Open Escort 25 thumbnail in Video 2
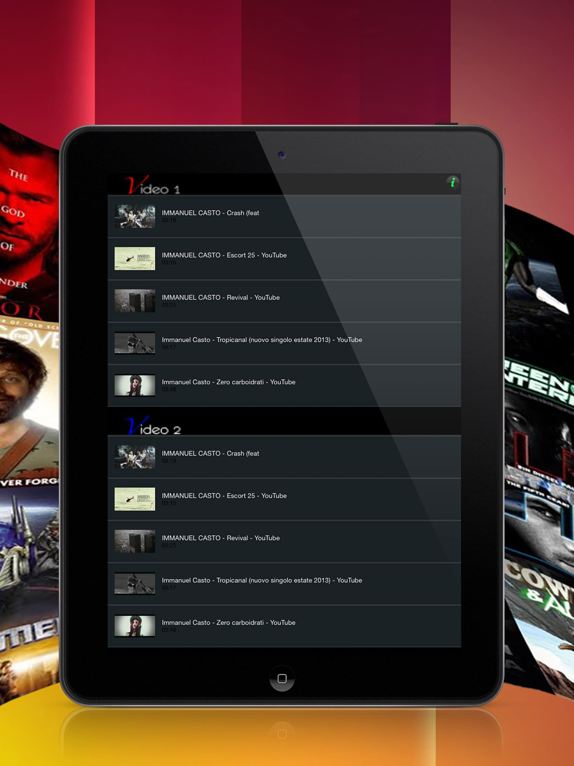Image resolution: width=574 pixels, height=766 pixels. [x=135, y=499]
